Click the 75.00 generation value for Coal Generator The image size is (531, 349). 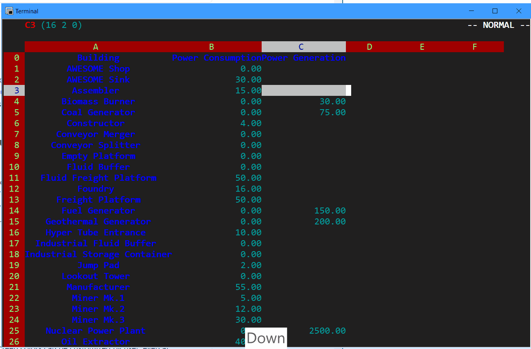click(333, 112)
